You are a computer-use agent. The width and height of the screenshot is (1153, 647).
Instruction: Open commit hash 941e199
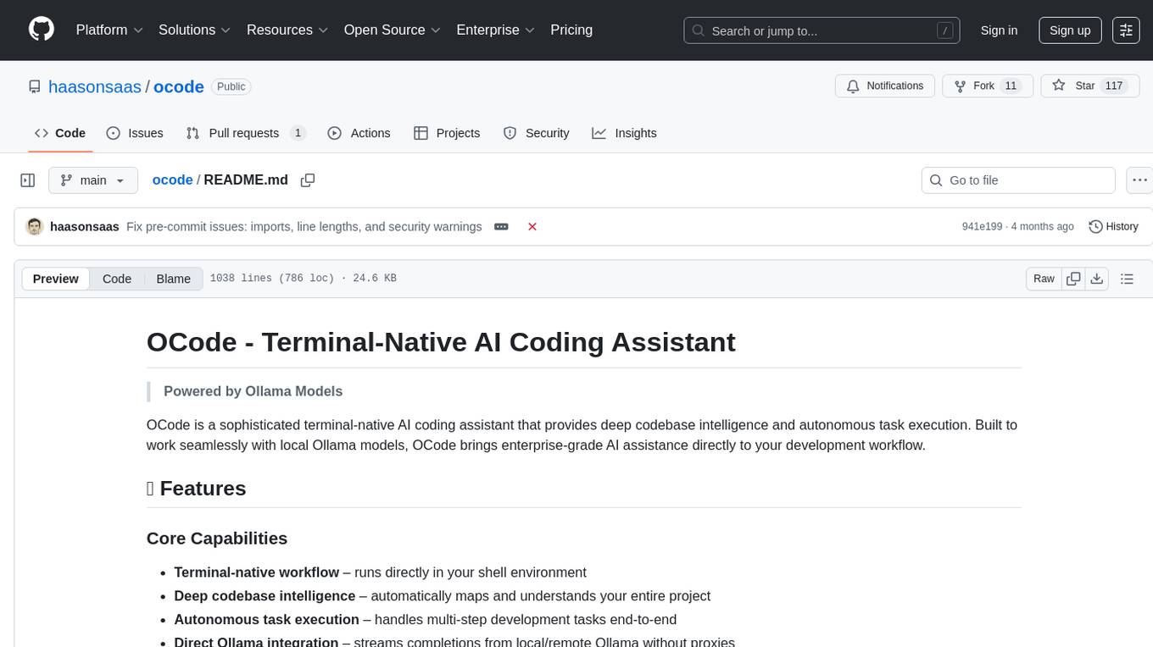982,227
